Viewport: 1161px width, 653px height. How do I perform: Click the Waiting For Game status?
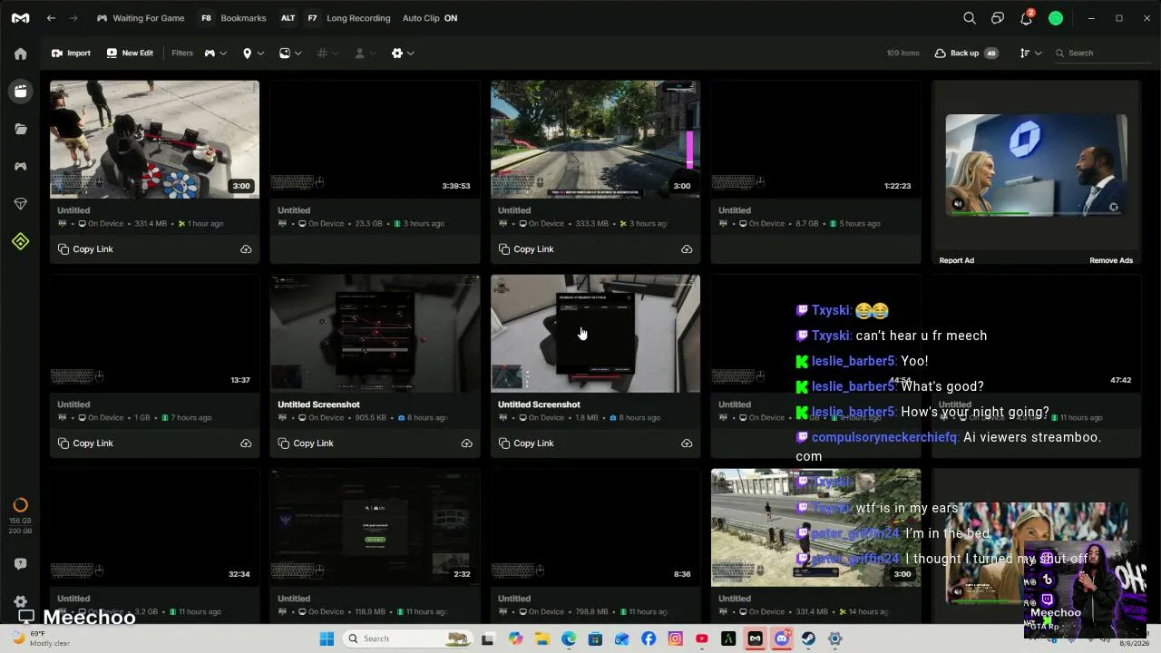click(x=141, y=18)
